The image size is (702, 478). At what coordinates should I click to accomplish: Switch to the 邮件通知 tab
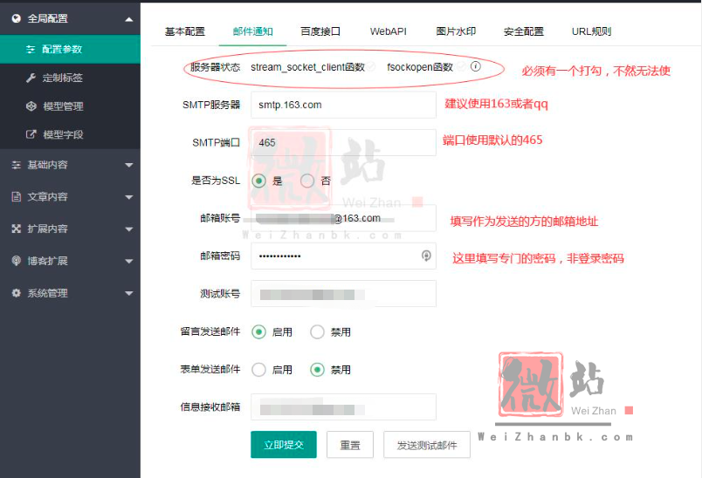tap(253, 31)
